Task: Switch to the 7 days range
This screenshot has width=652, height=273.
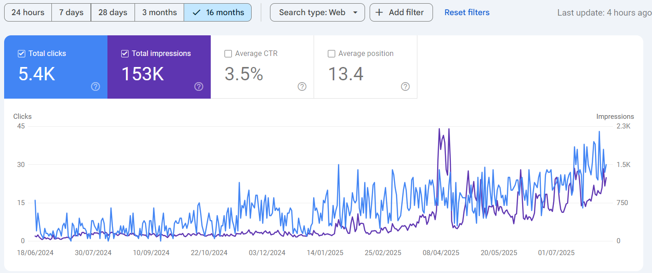Action: click(71, 12)
